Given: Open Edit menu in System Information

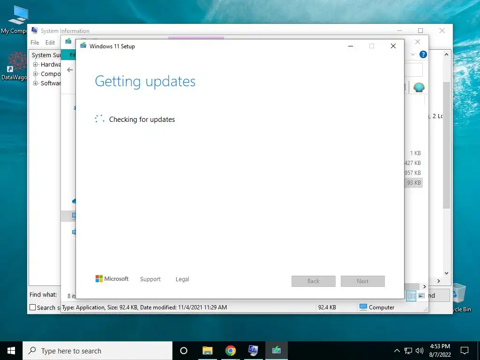Looking at the screenshot, I should [x=50, y=43].
